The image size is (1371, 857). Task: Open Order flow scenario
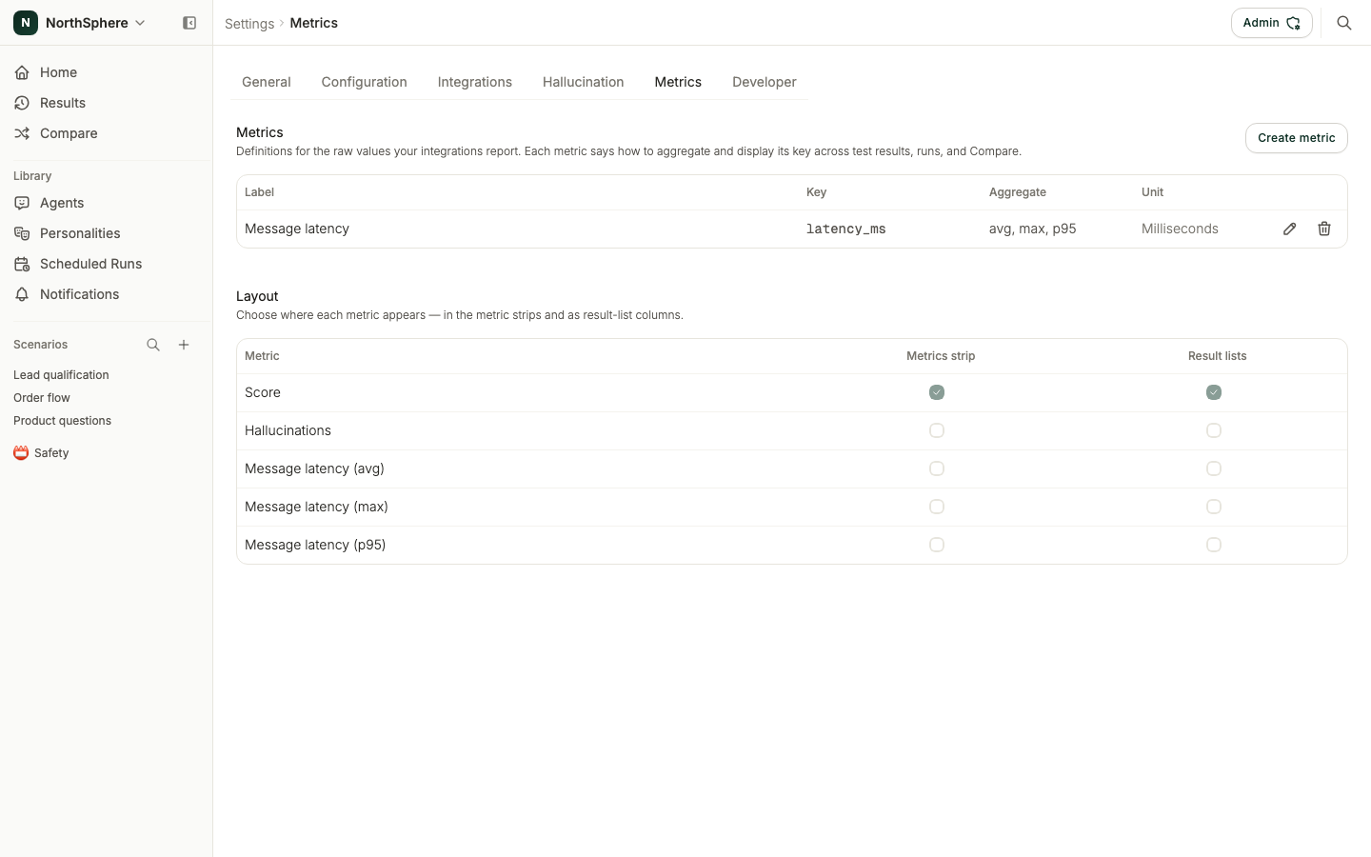(x=42, y=398)
